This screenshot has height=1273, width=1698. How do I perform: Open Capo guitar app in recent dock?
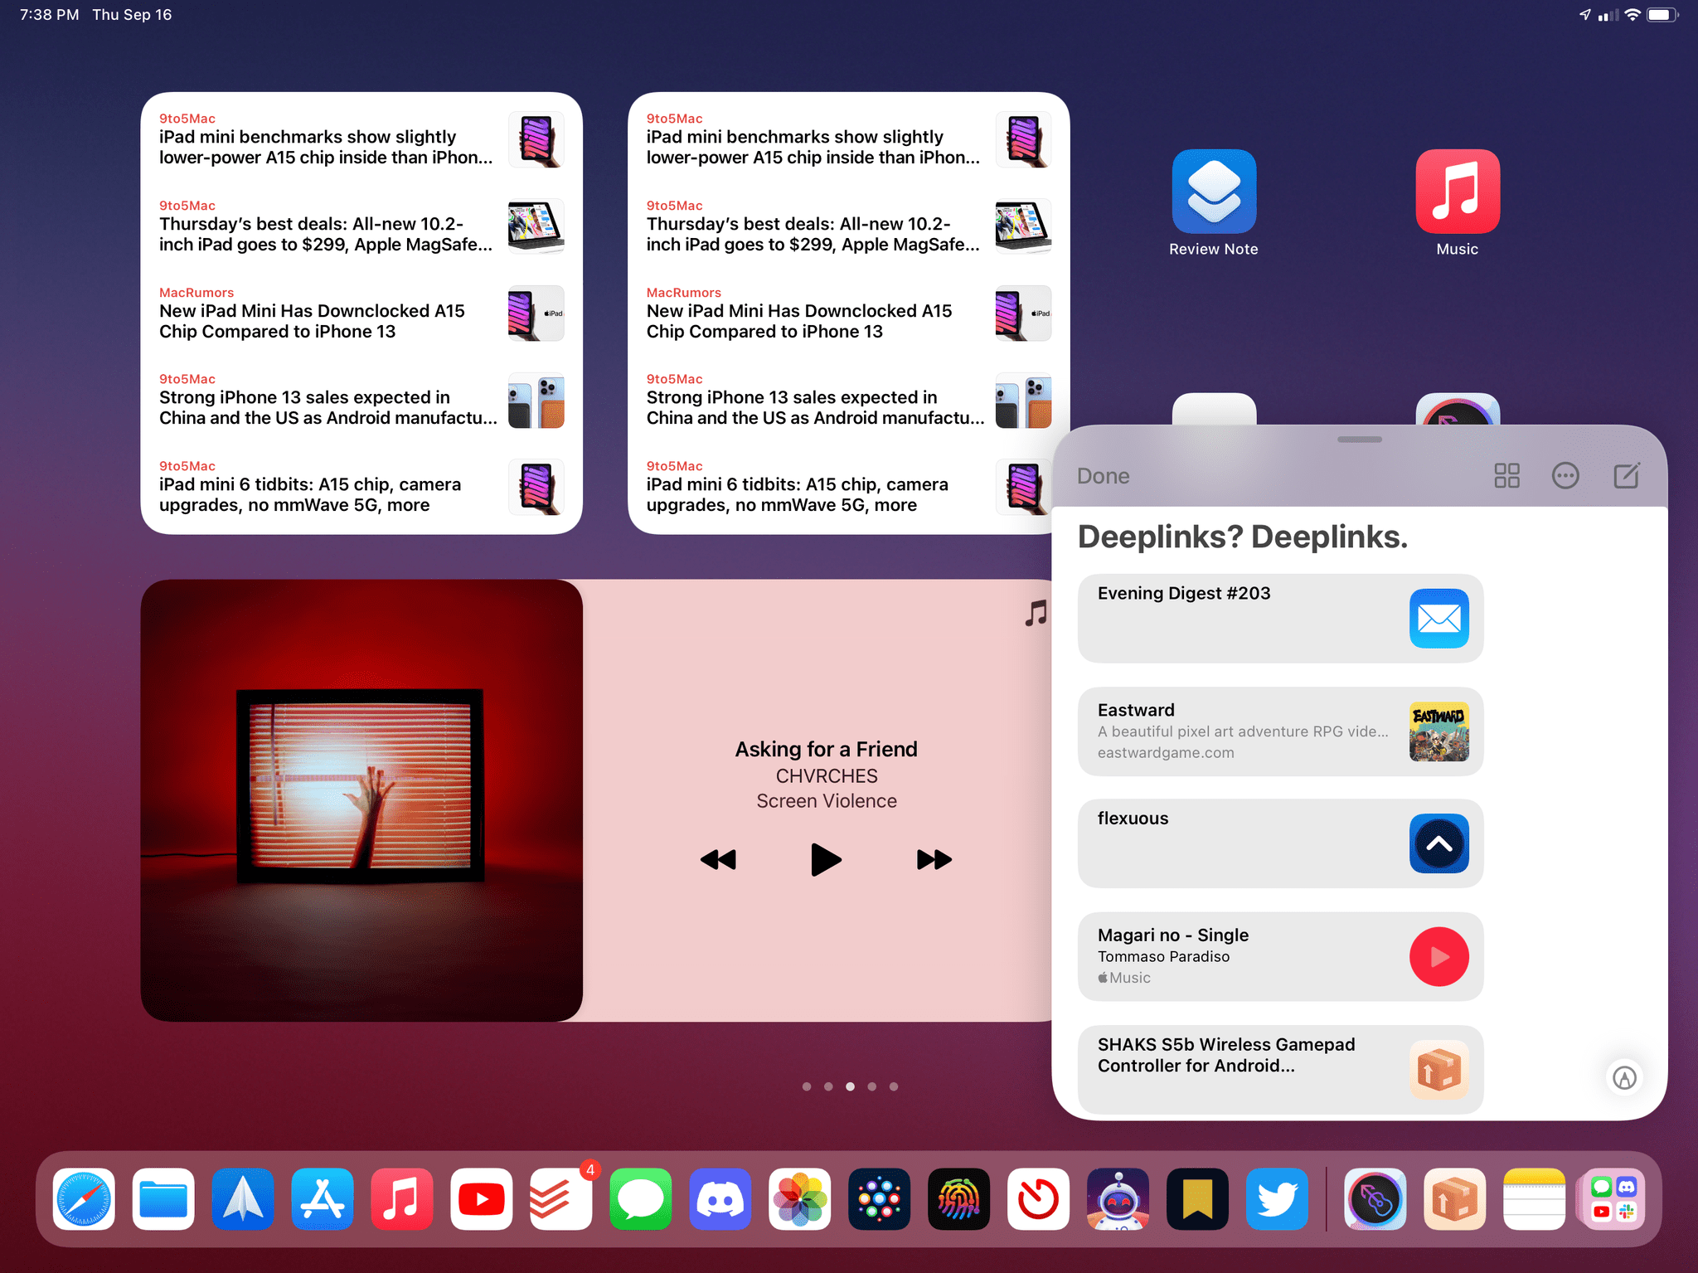tap(1375, 1199)
